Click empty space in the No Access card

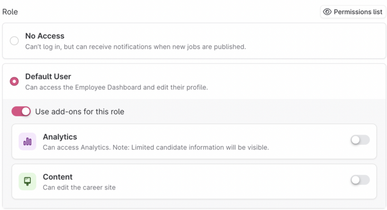click(x=306, y=41)
